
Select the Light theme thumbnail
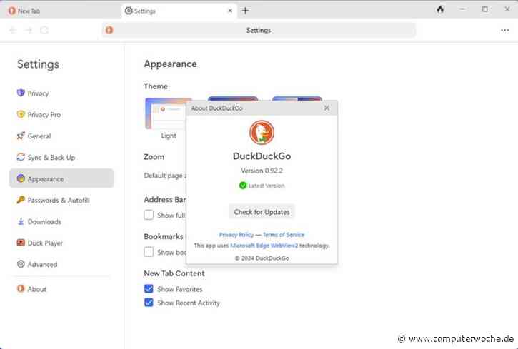(166, 113)
